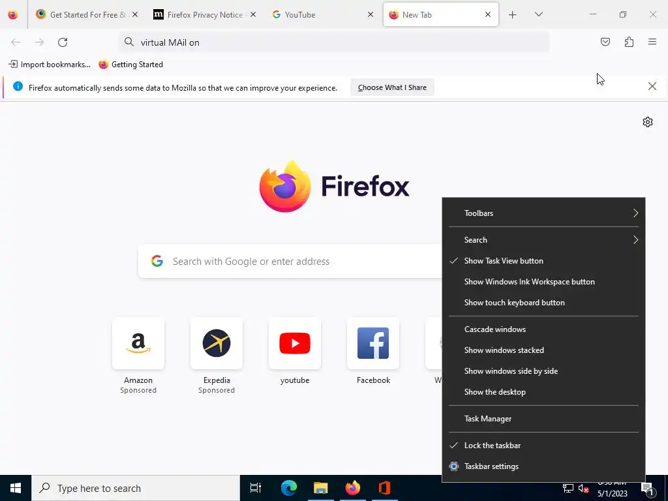
Task: Close the Firefox Privacy Notice tab
Action: point(252,14)
